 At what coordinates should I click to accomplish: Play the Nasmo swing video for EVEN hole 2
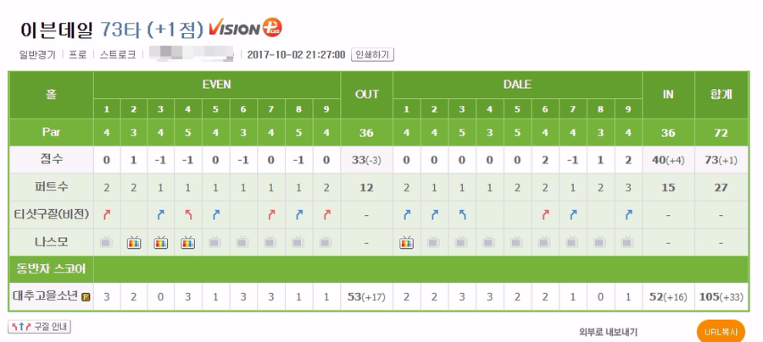coord(133,242)
